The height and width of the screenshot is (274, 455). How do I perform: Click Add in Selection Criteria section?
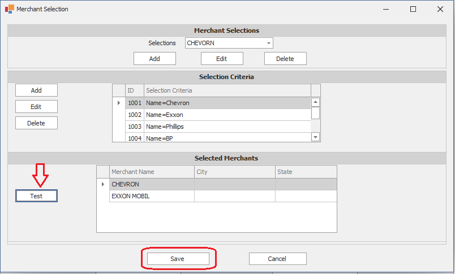[36, 90]
